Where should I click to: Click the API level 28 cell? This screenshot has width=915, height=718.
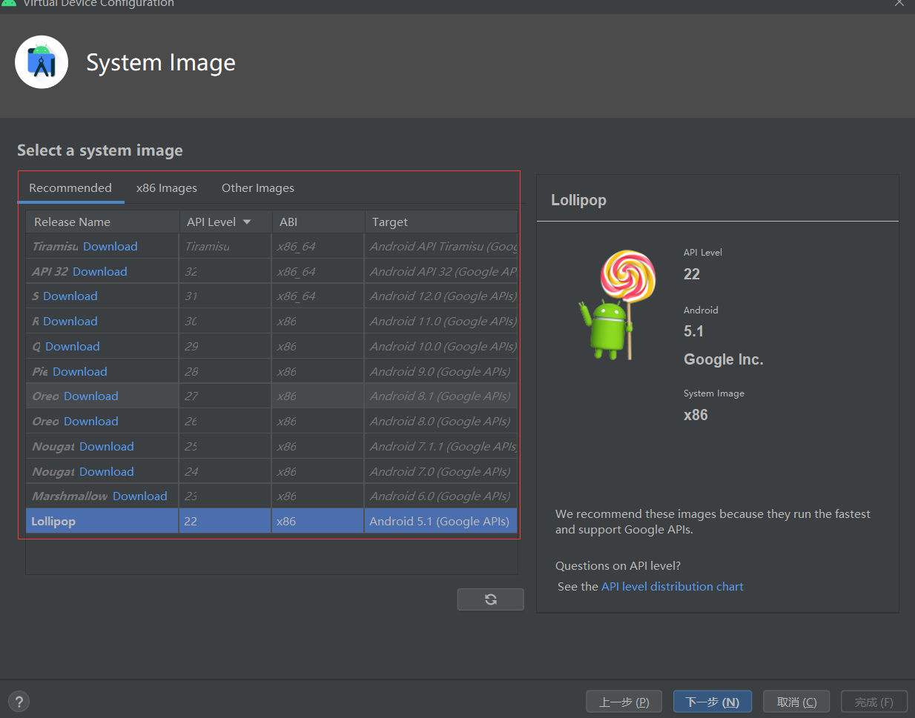[225, 371]
